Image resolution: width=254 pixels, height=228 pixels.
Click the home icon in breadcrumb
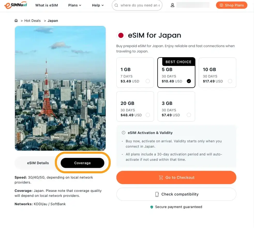coord(16,21)
